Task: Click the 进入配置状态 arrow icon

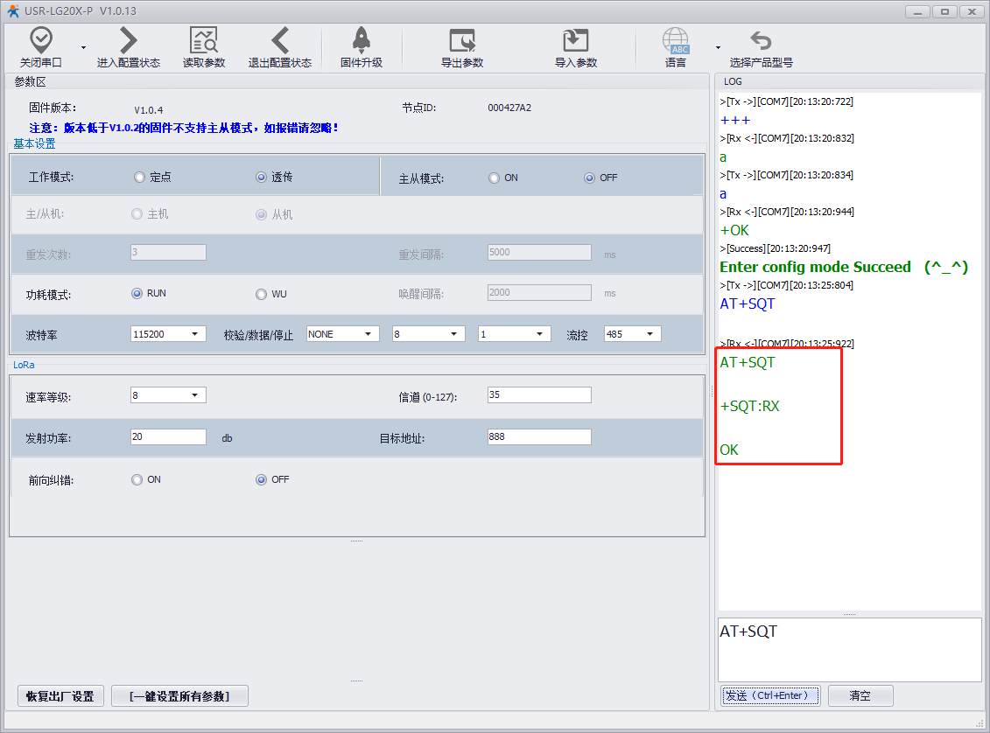Action: 128,40
